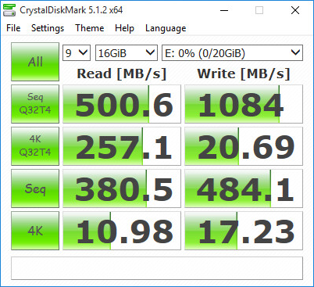The image size is (314, 287).
Task: Minimize the CrystalDiskMark window
Action: pos(224,10)
